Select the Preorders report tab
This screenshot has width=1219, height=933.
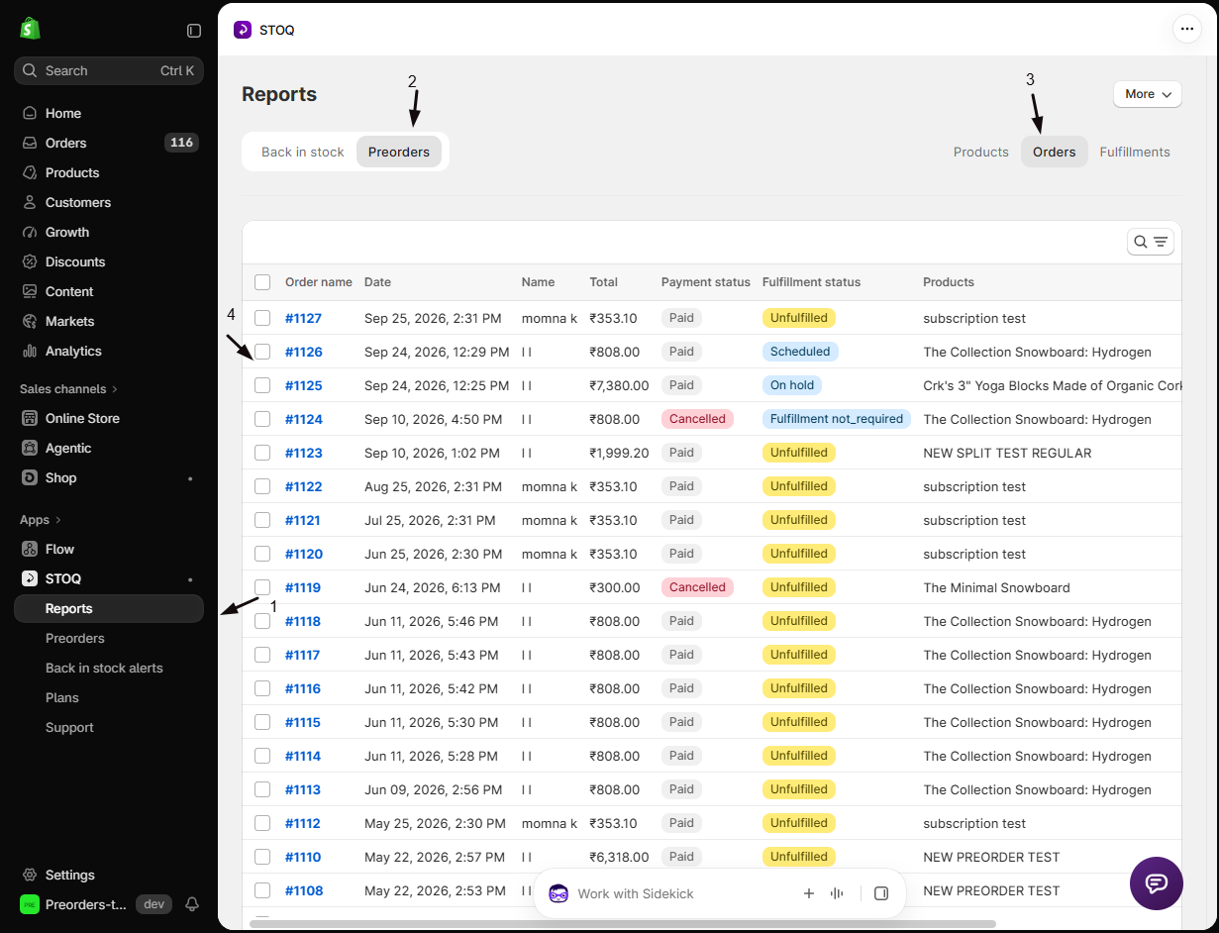click(x=399, y=152)
